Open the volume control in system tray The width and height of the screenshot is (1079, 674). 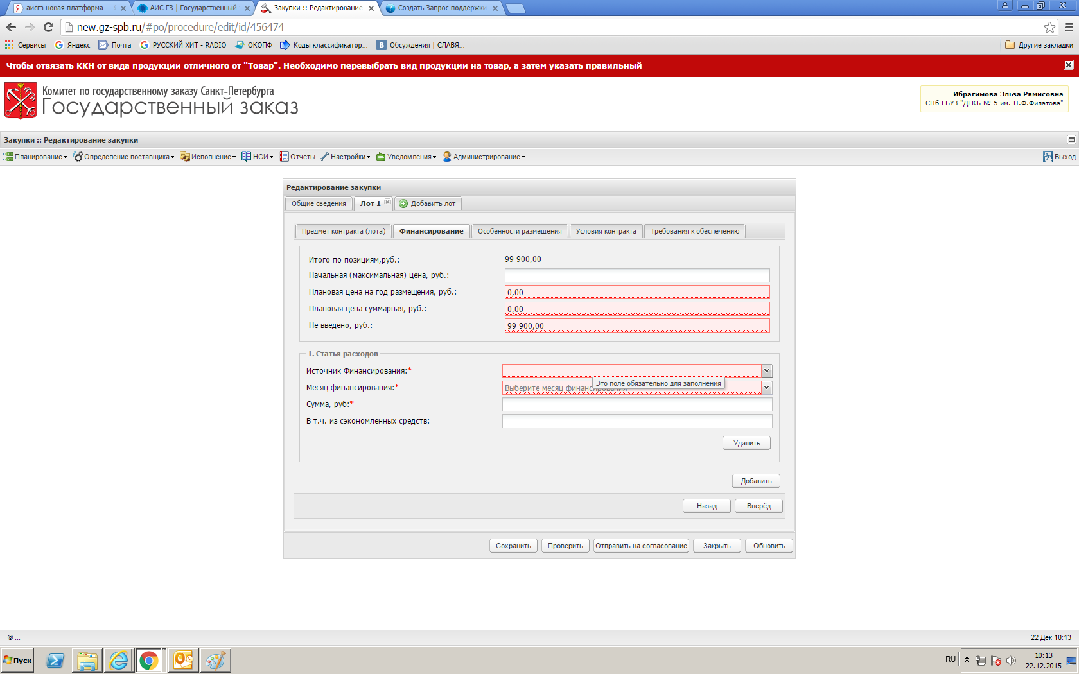click(1012, 661)
